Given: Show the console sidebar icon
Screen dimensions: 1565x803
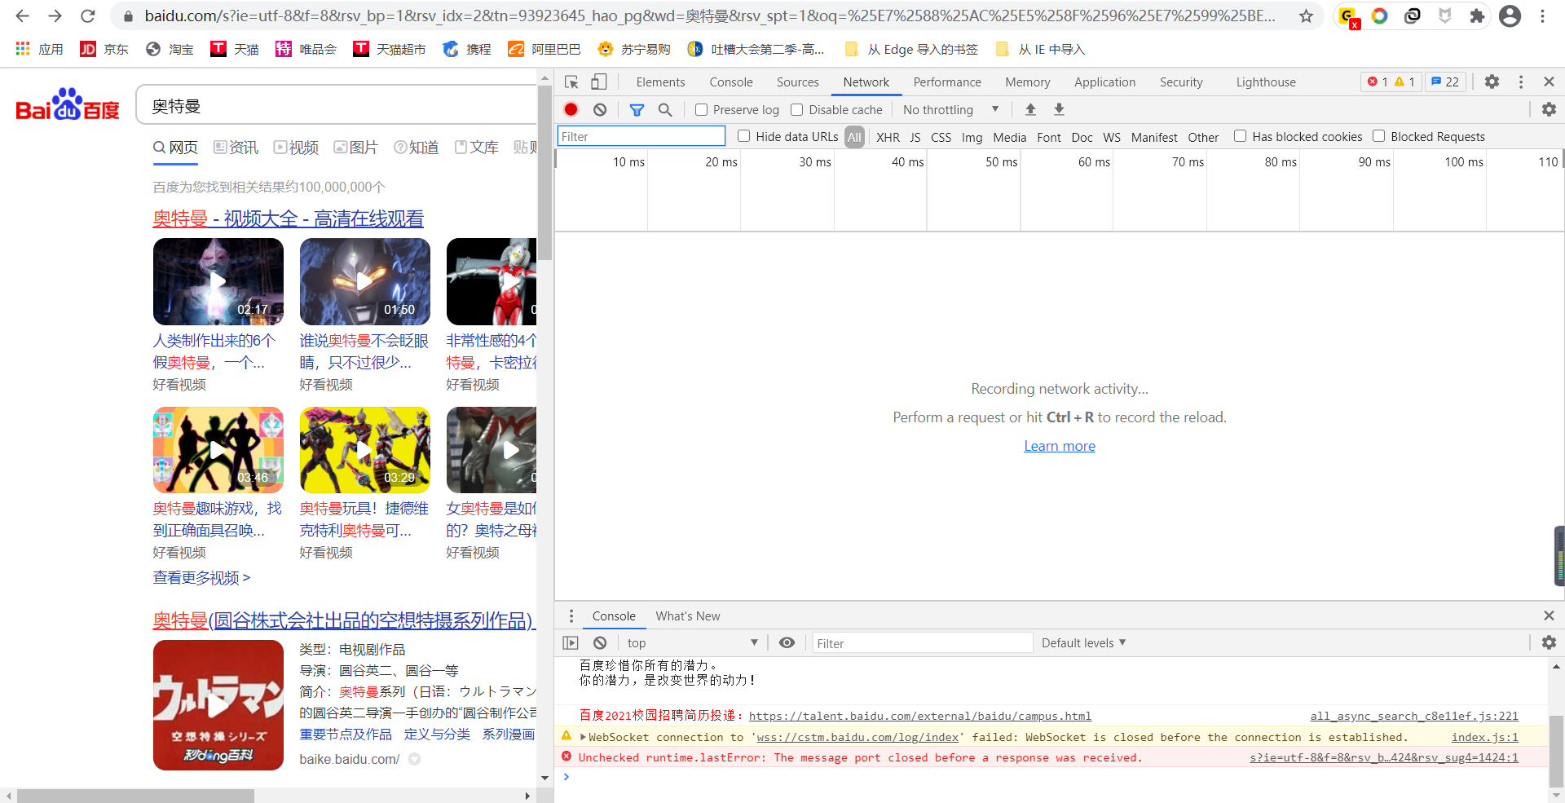Looking at the screenshot, I should 571,642.
